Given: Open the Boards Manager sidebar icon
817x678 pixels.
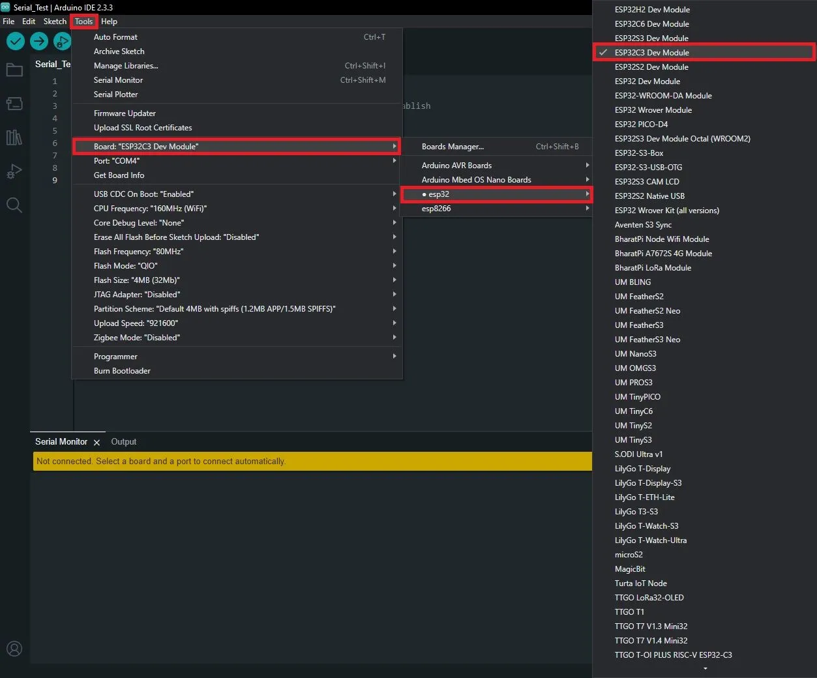Looking at the screenshot, I should point(14,104).
